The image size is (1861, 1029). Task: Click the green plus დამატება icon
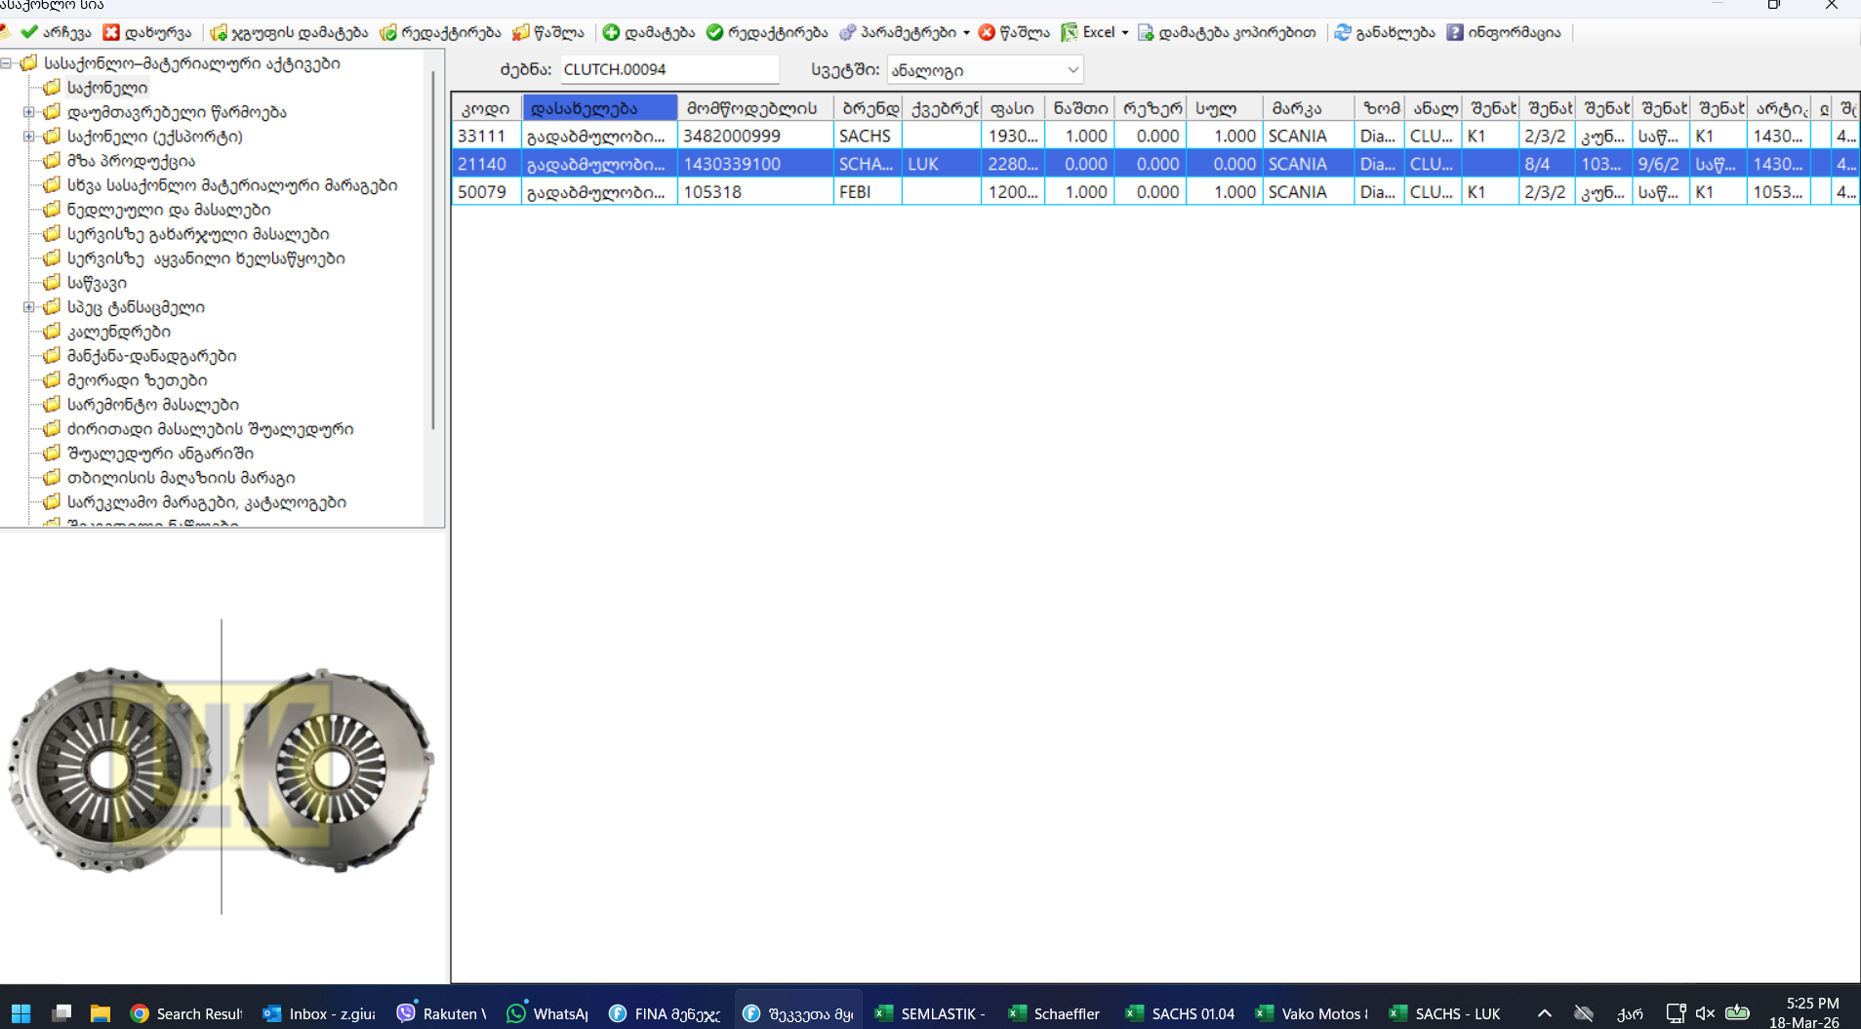(x=611, y=32)
